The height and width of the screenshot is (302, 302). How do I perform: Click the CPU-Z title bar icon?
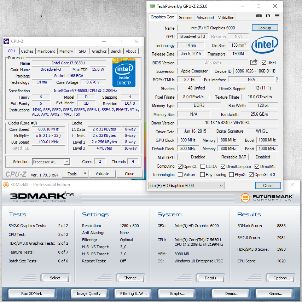click(6, 41)
